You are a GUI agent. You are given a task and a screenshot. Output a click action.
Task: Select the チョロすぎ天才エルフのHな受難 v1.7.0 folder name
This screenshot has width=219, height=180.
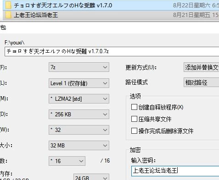click(63, 5)
